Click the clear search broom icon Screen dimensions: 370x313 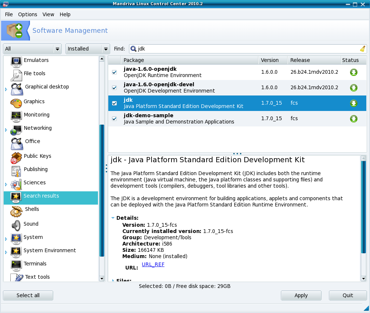pyautogui.click(x=362, y=49)
